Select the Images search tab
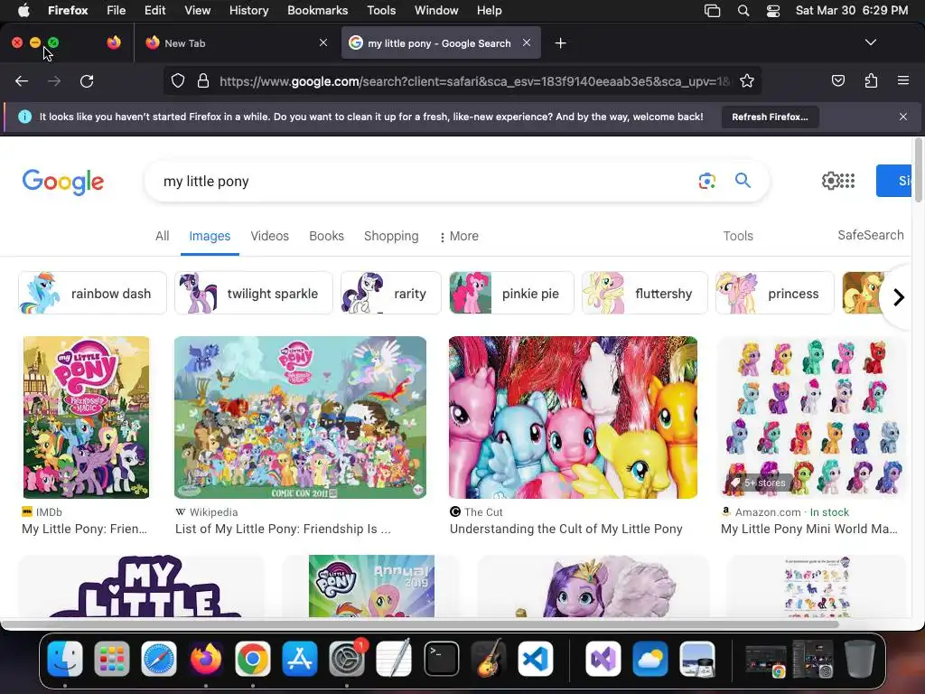This screenshot has height=694, width=925. coord(210,236)
